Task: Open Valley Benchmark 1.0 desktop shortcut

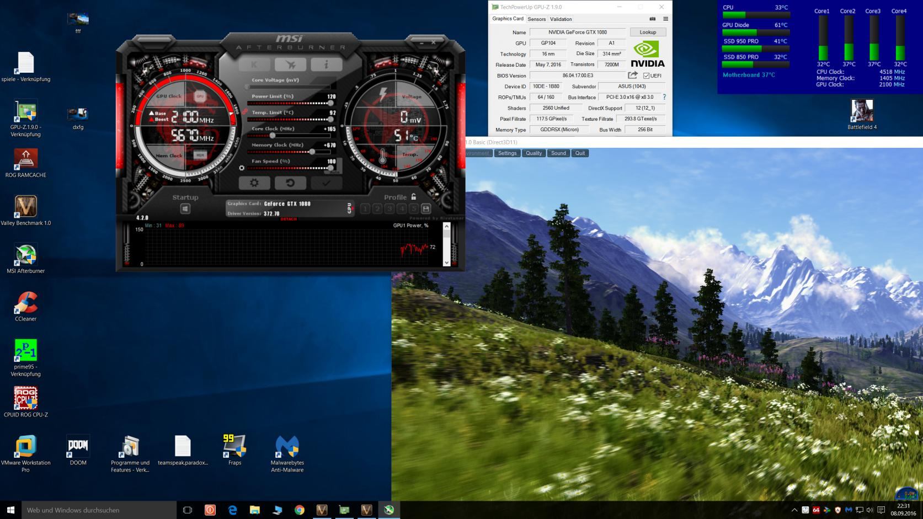Action: coord(25,211)
